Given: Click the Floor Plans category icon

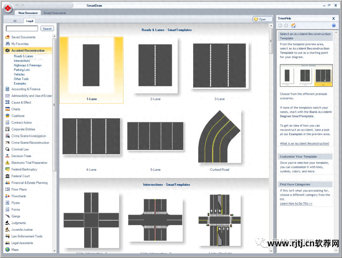Looking at the screenshot, I should tap(7, 189).
